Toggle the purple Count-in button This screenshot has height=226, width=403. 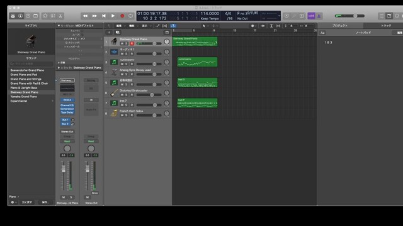pyautogui.click(x=311, y=16)
